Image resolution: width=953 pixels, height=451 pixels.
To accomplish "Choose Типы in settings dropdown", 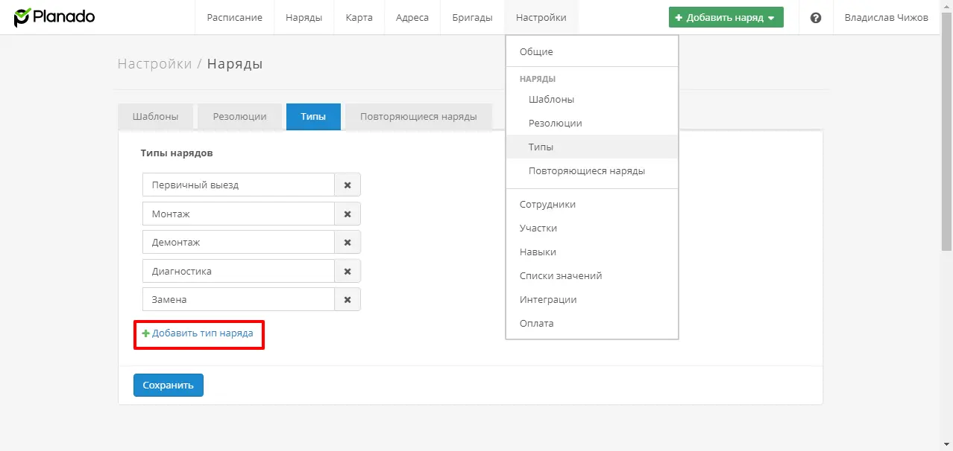I will point(592,147).
